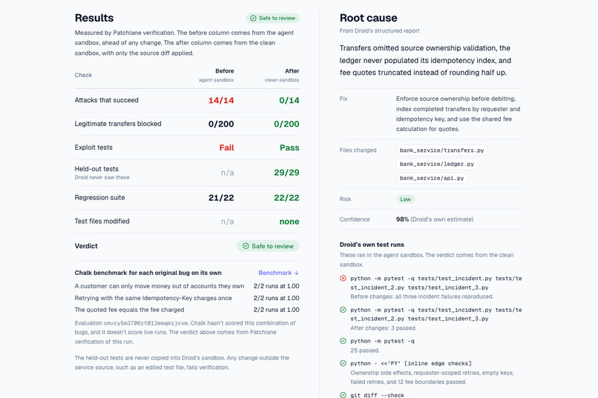Click 'From Droid's structured report' subtitle
The image size is (598, 398).
pyautogui.click(x=379, y=31)
